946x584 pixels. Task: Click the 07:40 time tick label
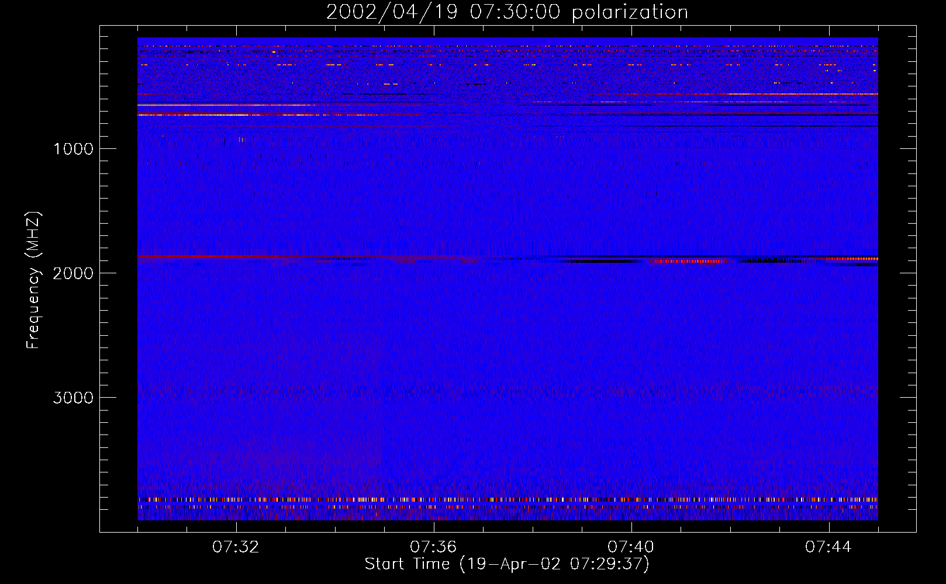click(631, 547)
